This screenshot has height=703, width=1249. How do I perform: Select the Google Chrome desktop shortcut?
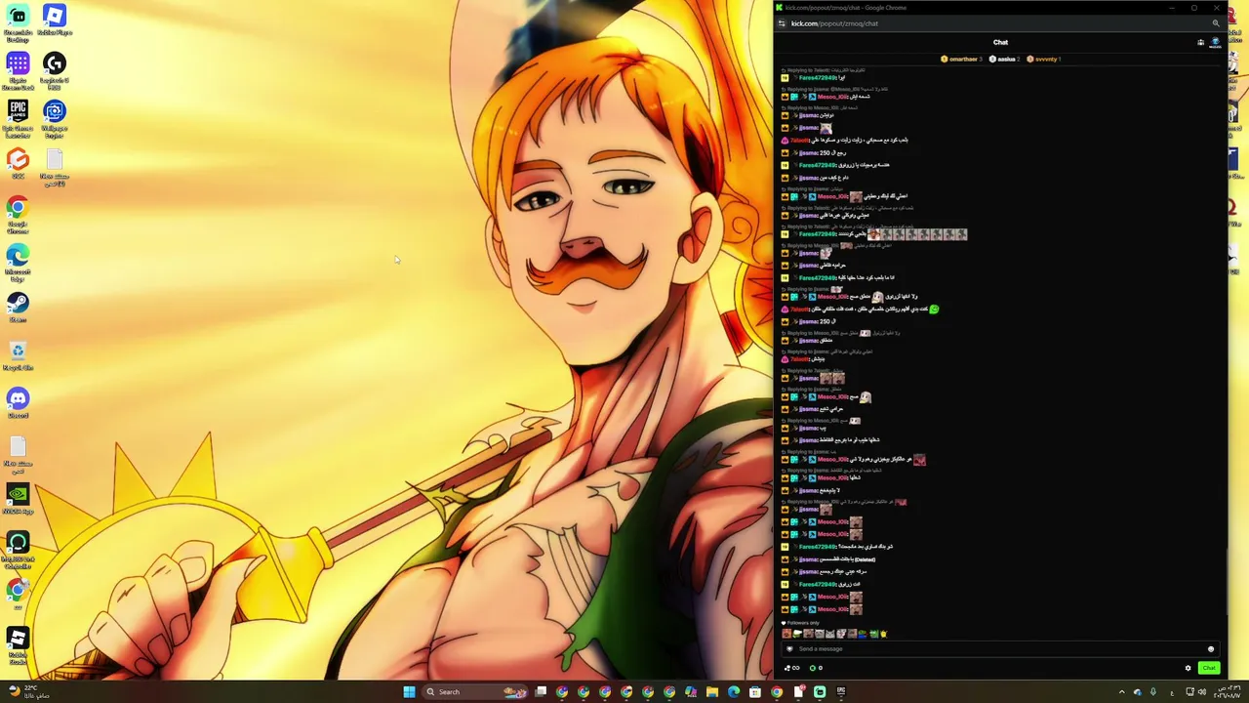(18, 214)
